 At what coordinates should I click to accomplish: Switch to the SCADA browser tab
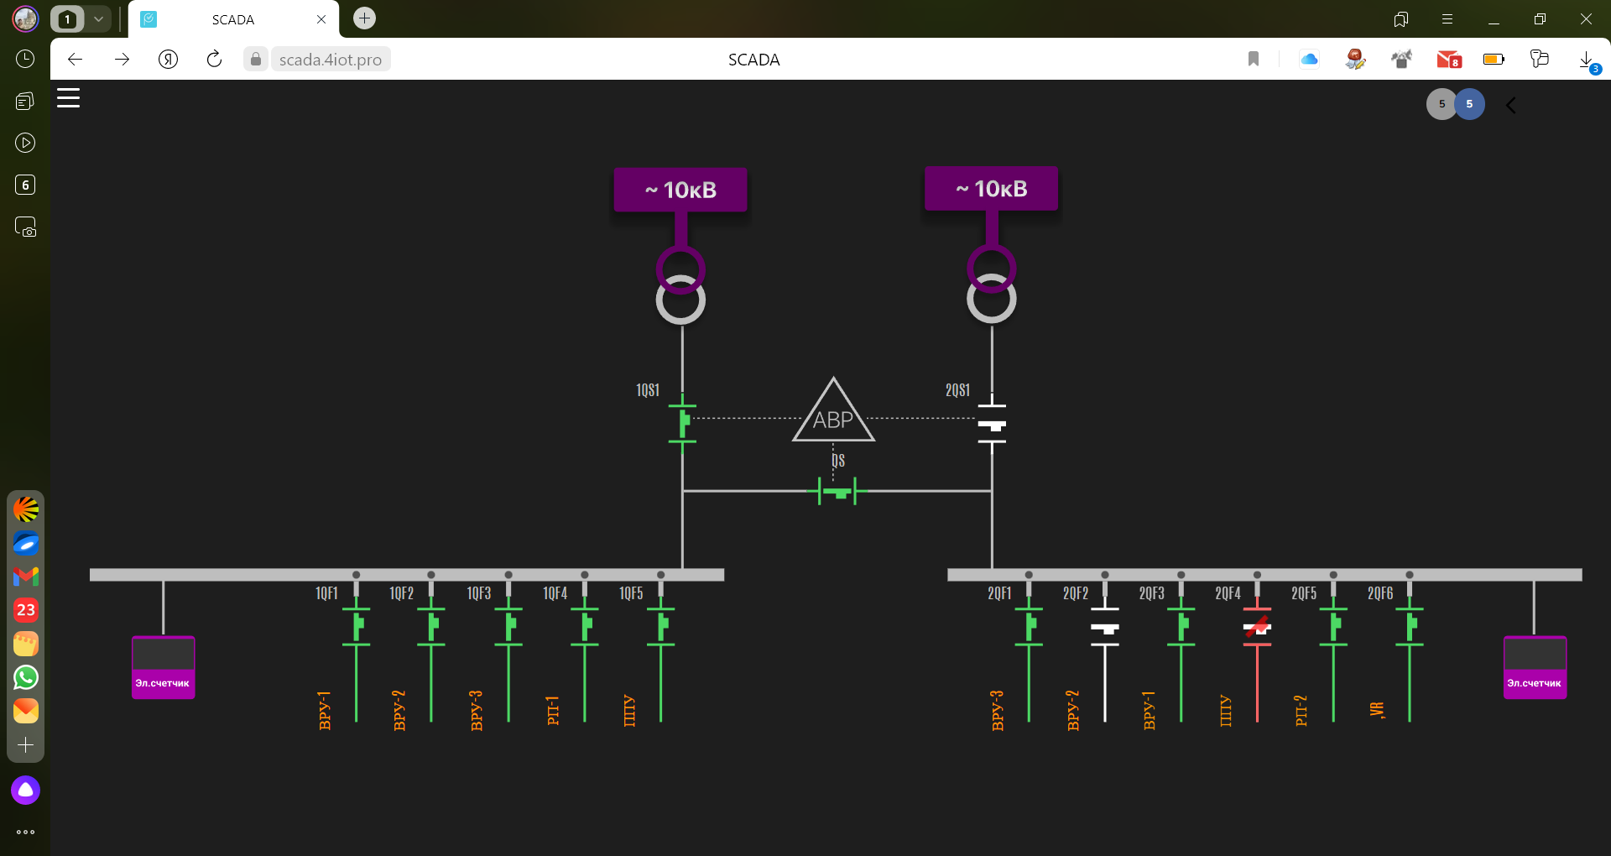click(232, 19)
